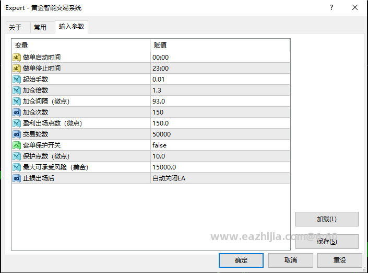This screenshot has height=273, width=368.
Task: Click the boolean icon beside 套单保护开关
Action: [16, 145]
